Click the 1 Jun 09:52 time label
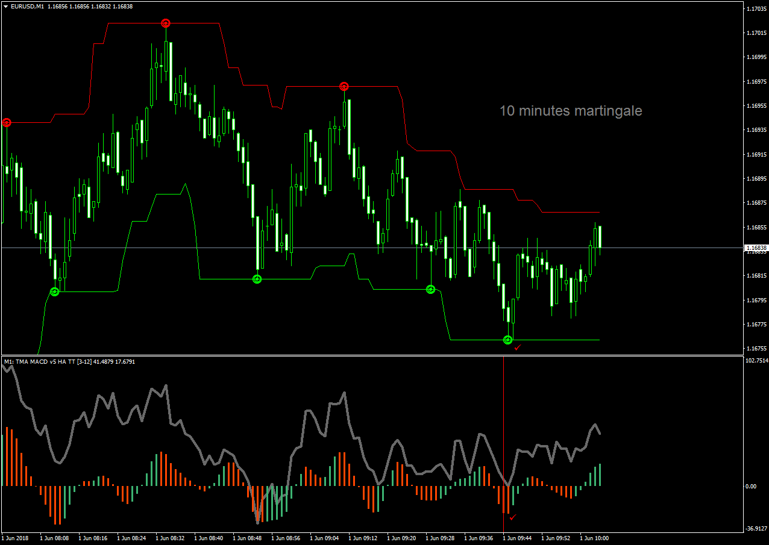This screenshot has height=545, width=769. click(556, 538)
